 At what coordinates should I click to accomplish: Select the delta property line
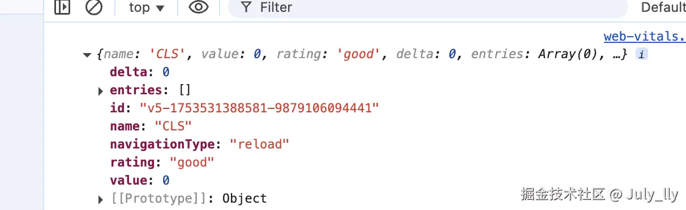(140, 72)
